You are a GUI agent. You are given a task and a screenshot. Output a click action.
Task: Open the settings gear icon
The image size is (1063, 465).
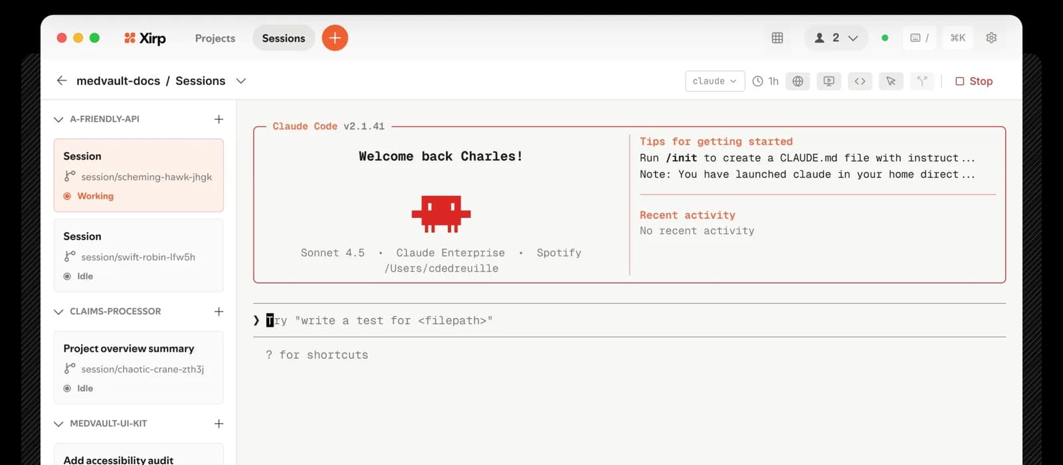click(991, 38)
